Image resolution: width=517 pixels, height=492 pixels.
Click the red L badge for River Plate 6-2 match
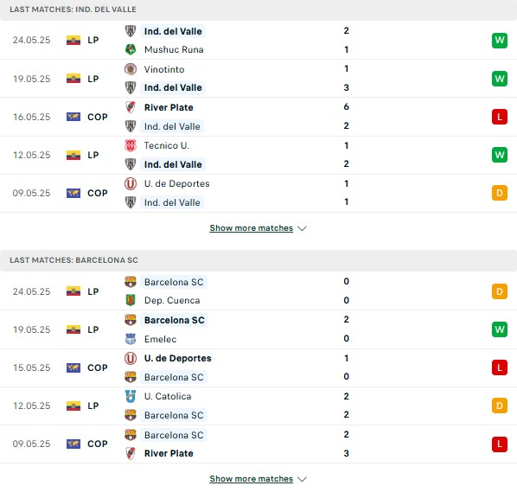pos(500,117)
